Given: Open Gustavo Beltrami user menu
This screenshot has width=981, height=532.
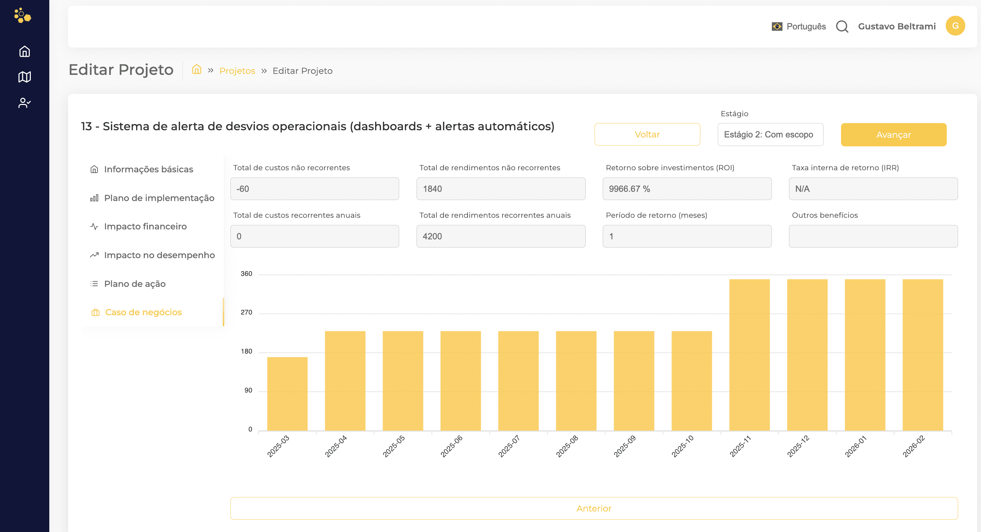Looking at the screenshot, I should pyautogui.click(x=896, y=26).
